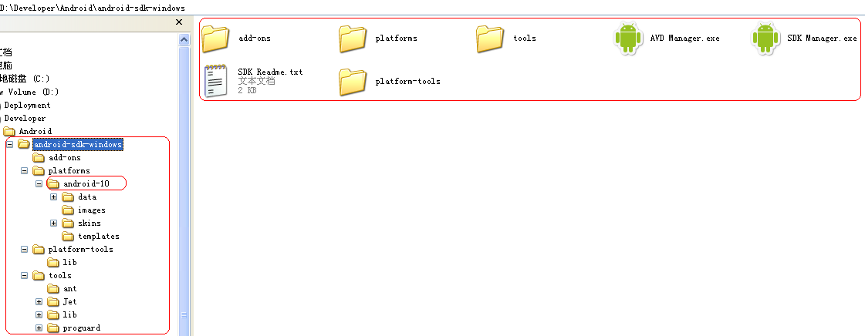Expand the skins folder tree node
Screen dimensions: 865x336
(x=53, y=223)
